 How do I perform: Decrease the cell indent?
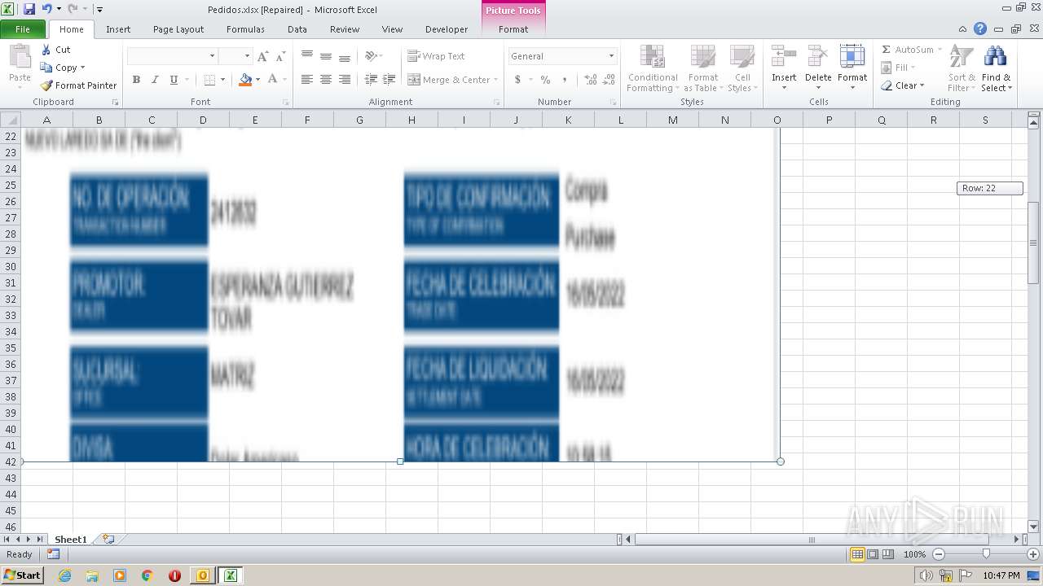point(371,80)
